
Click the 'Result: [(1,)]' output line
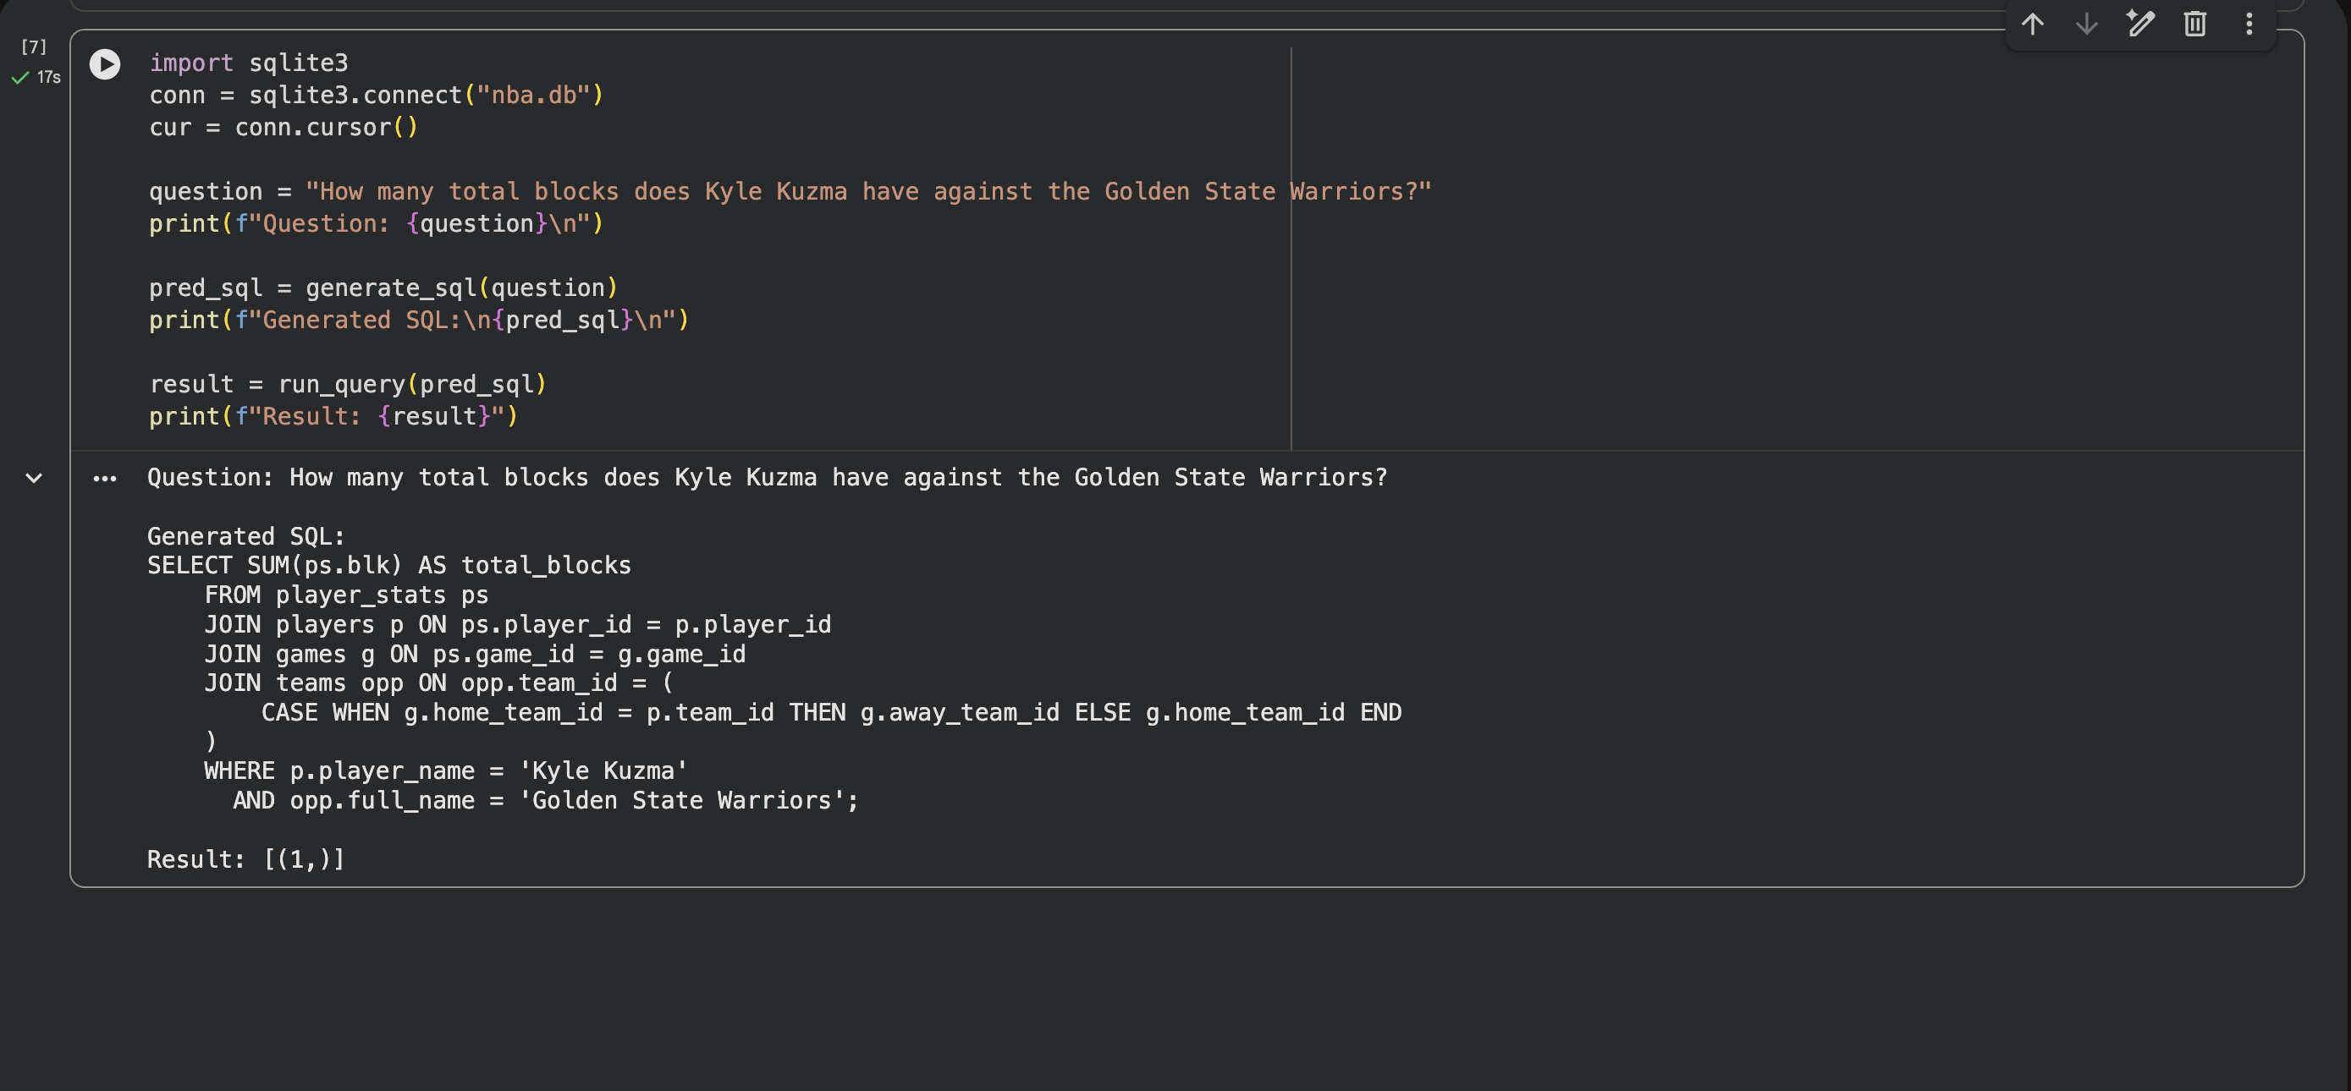pyautogui.click(x=245, y=859)
